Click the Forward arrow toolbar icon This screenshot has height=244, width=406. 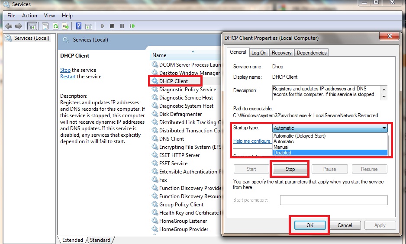19,26
